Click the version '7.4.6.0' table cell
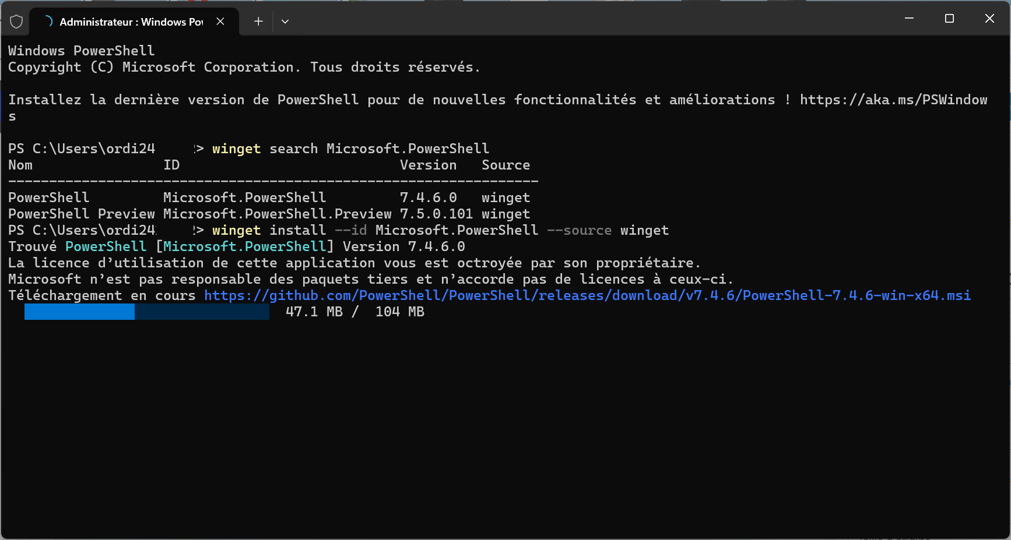 click(x=428, y=197)
